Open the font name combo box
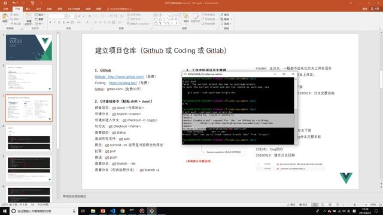Image resolution: width=383 pixels, height=215 pixels. [x=57, y=16]
